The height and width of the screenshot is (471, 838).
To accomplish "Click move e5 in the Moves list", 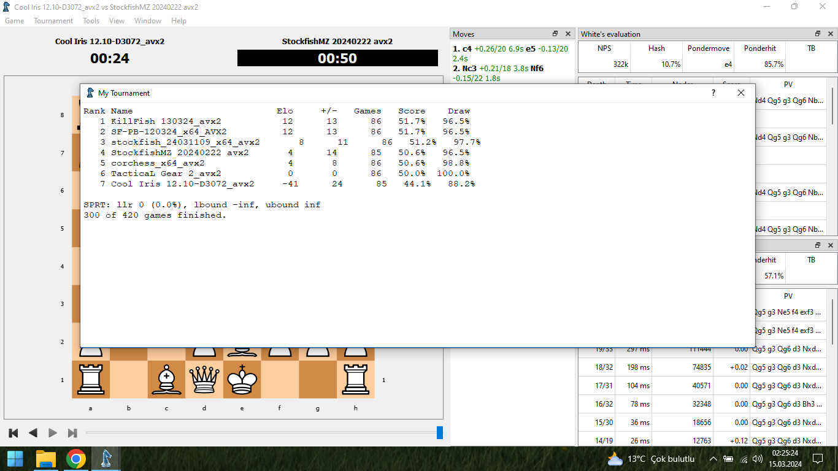I will coord(531,48).
